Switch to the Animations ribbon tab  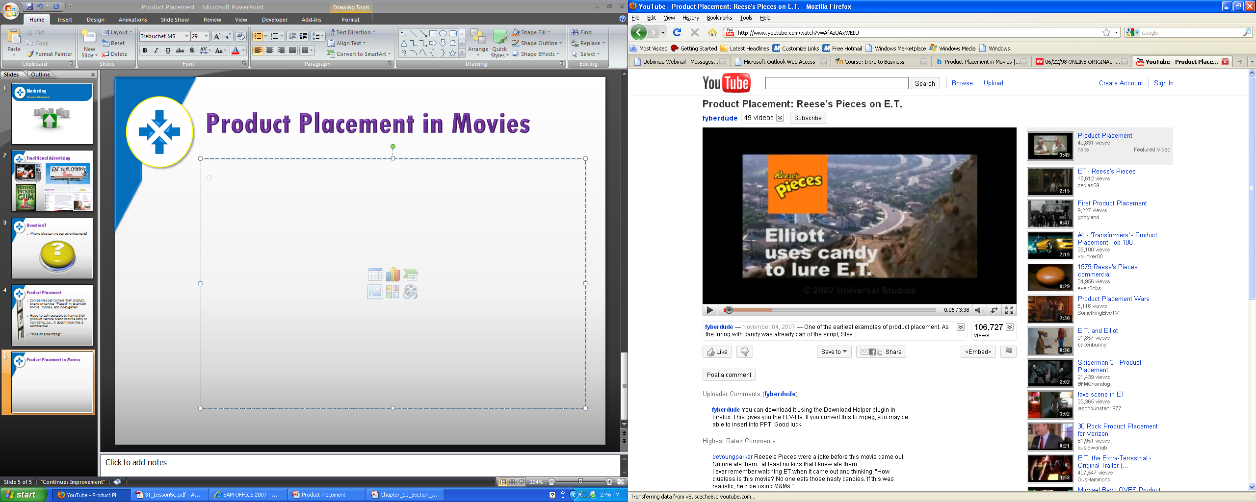coord(132,20)
